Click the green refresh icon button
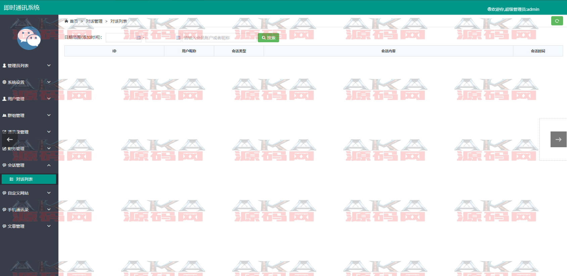 tap(557, 21)
